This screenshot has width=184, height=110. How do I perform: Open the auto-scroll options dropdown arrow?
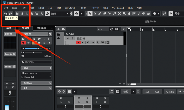point(82,14)
